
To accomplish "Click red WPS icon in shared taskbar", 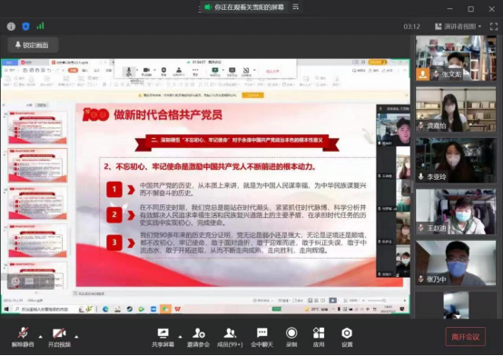I will [177, 309].
